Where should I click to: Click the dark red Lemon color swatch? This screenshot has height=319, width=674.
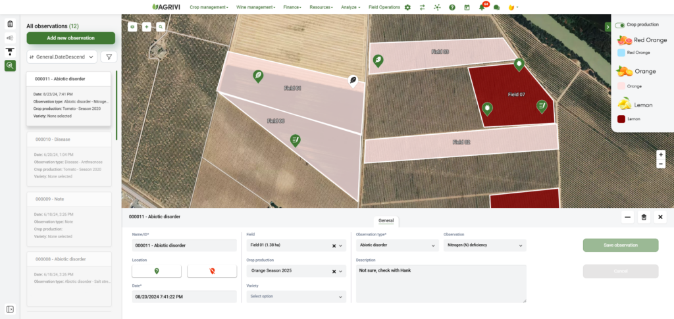point(621,119)
